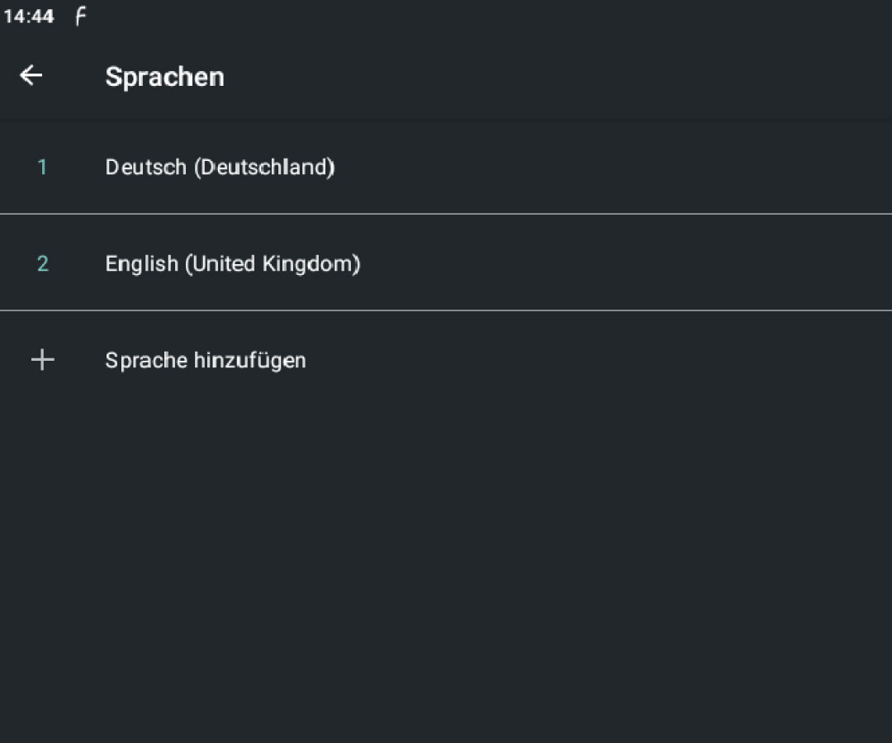
Task: Click priority number 2 beside English
Action: click(42, 264)
